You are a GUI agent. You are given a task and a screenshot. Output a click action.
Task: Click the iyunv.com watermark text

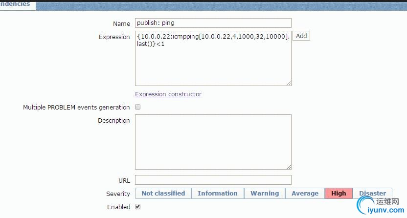386,211
